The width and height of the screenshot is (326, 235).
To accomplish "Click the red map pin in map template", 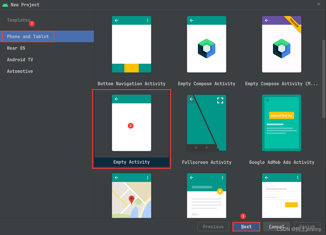I will click(x=131, y=200).
